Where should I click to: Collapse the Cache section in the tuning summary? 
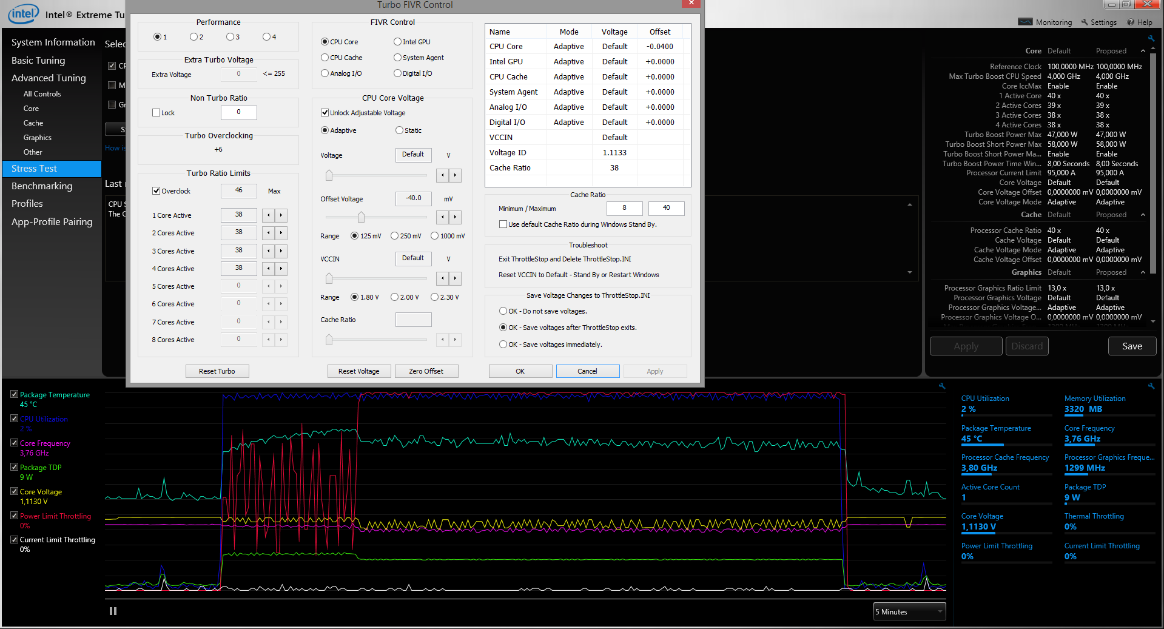(x=1143, y=215)
